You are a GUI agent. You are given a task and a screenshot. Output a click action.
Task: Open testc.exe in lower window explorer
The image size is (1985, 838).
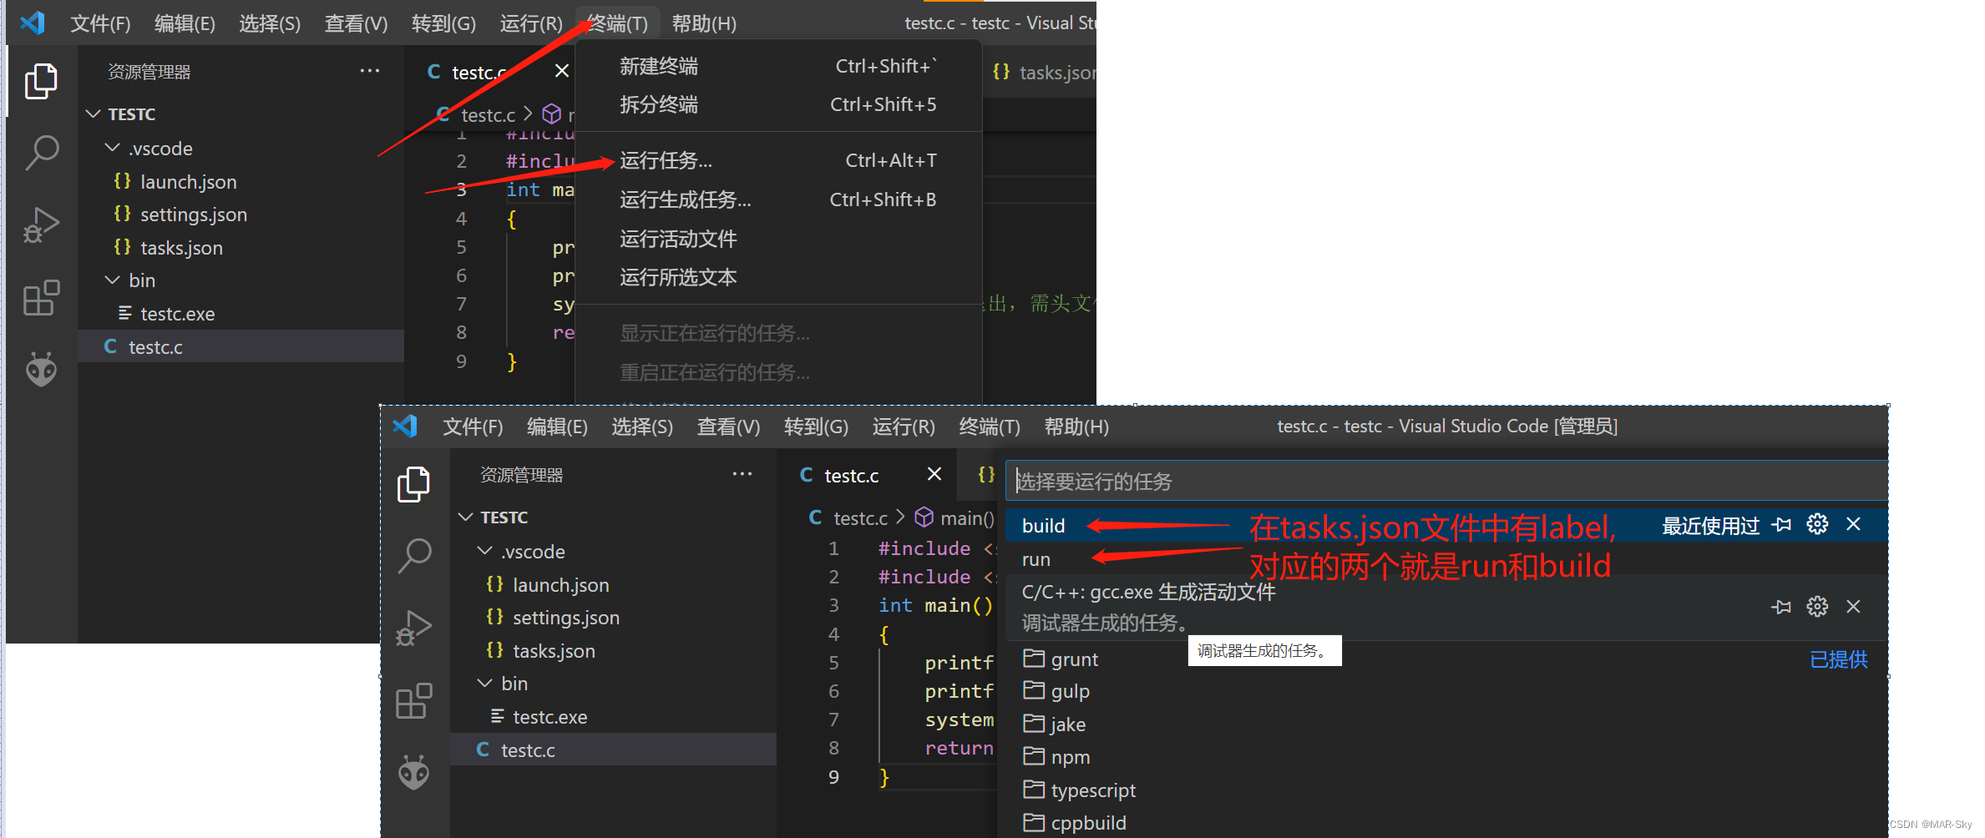pyautogui.click(x=613, y=716)
